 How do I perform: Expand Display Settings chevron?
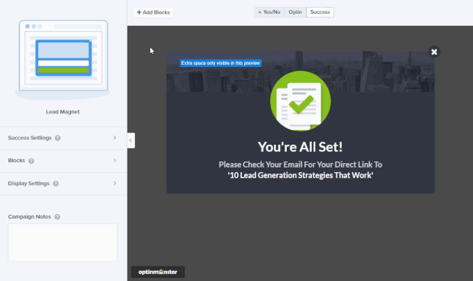(x=114, y=183)
